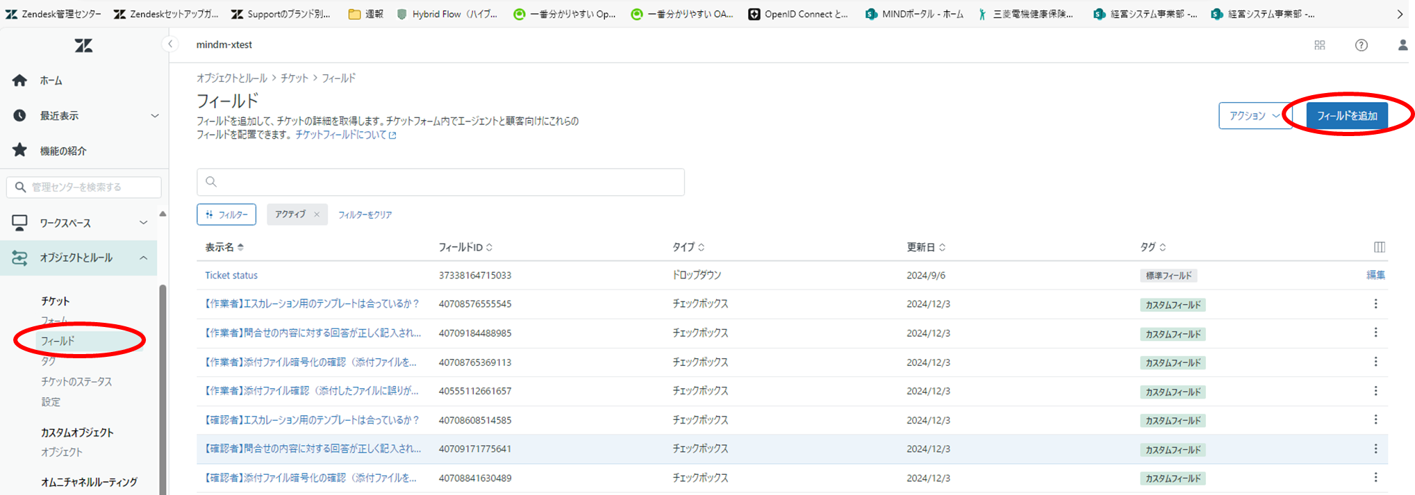This screenshot has width=1415, height=495.
Task: Click the ホーム home icon in sidebar
Action: pyautogui.click(x=20, y=81)
